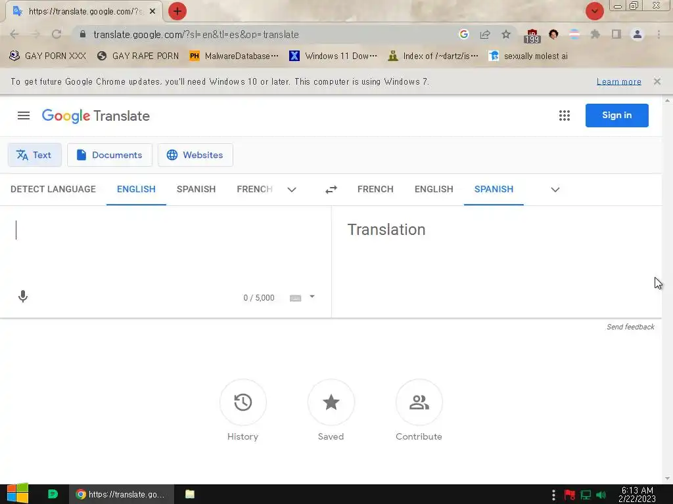Open the network tray icon
This screenshot has width=673, height=504.
pyautogui.click(x=586, y=495)
